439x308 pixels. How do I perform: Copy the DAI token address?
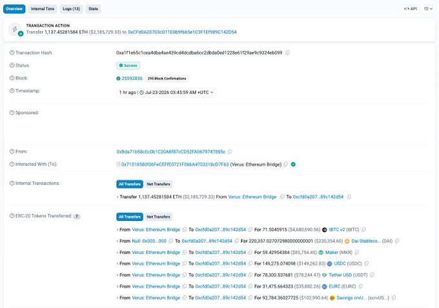(397, 241)
